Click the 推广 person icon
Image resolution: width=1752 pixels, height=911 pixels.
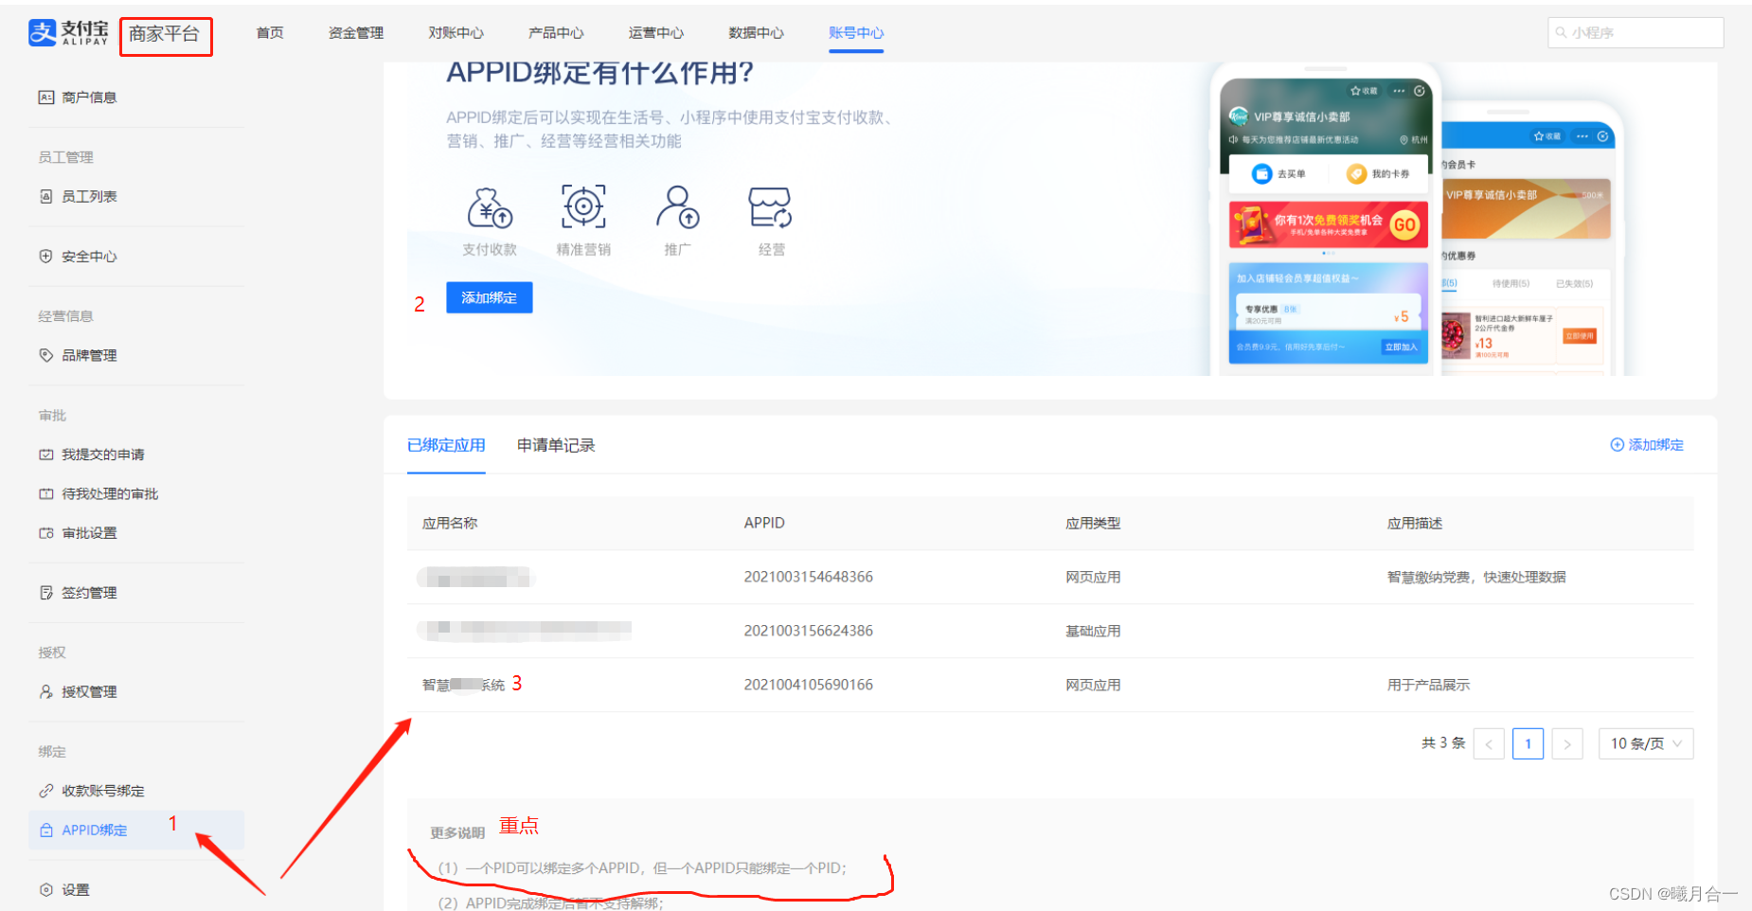click(x=677, y=206)
